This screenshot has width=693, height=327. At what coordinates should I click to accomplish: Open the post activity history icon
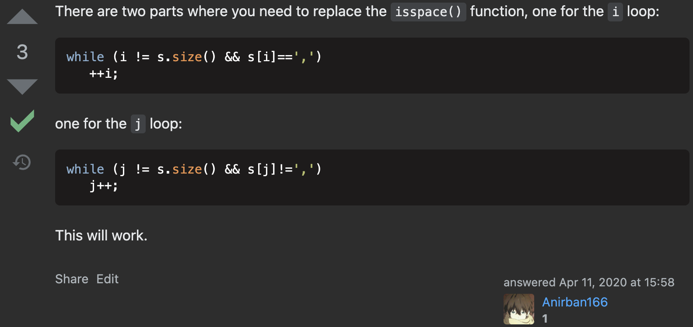[22, 162]
